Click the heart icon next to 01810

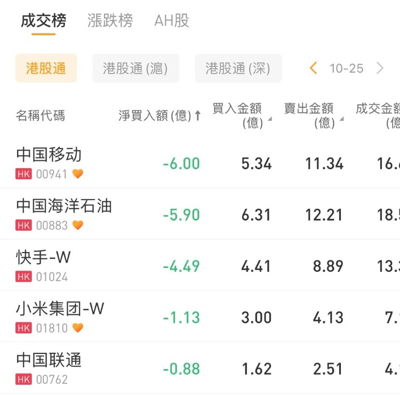tap(78, 328)
